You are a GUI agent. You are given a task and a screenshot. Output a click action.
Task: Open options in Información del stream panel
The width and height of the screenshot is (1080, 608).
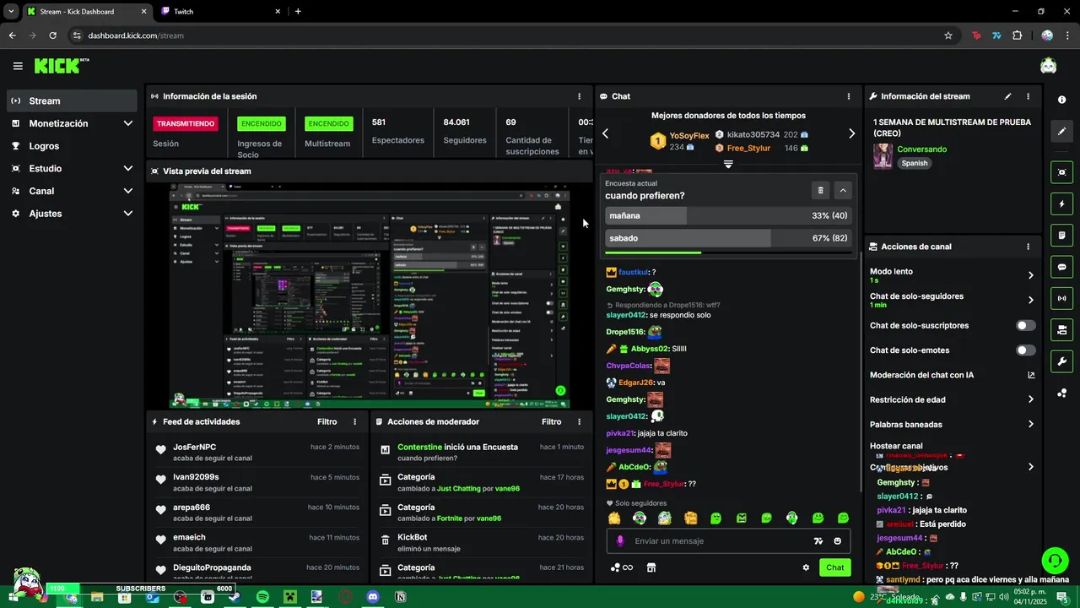[x=1028, y=96]
